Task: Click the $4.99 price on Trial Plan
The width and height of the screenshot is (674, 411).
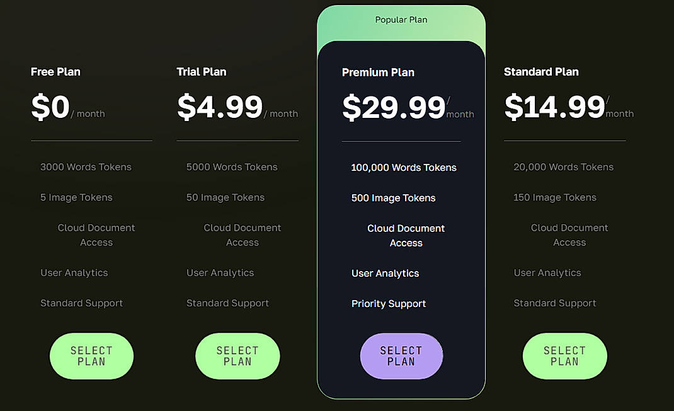Action: 219,107
